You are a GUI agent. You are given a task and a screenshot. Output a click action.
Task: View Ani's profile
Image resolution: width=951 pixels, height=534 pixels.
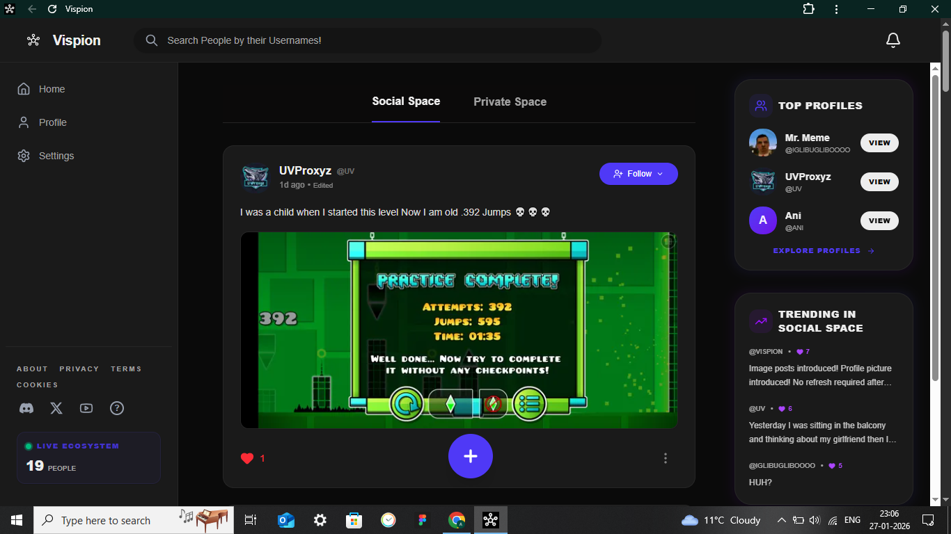point(879,220)
